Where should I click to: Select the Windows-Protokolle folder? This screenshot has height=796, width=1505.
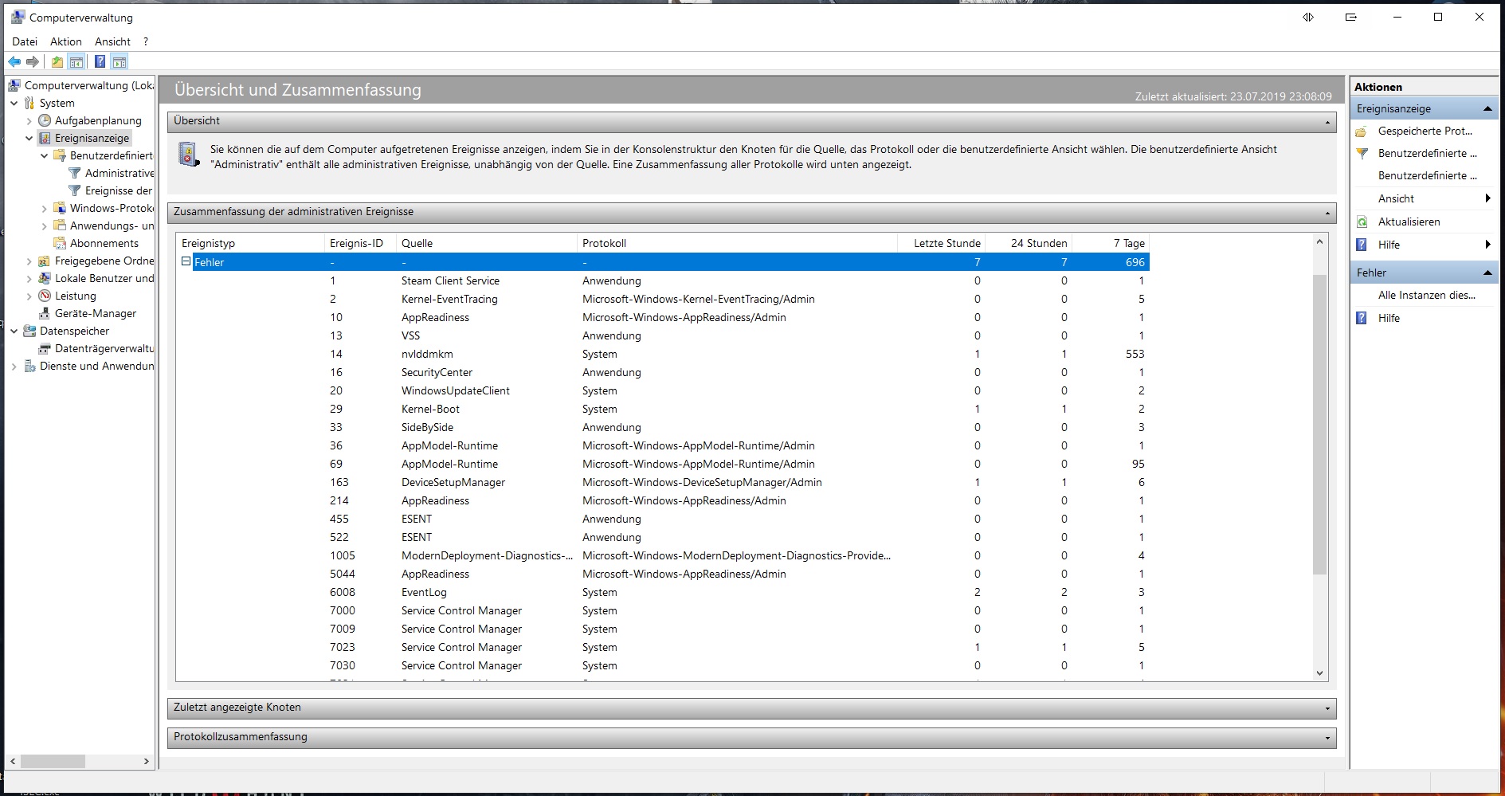coord(104,208)
